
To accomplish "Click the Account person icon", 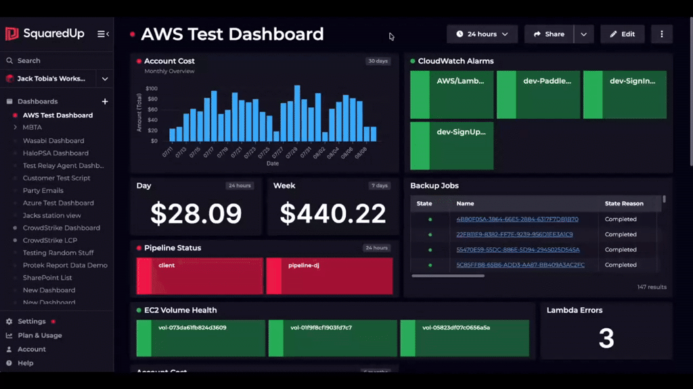I will pos(9,349).
